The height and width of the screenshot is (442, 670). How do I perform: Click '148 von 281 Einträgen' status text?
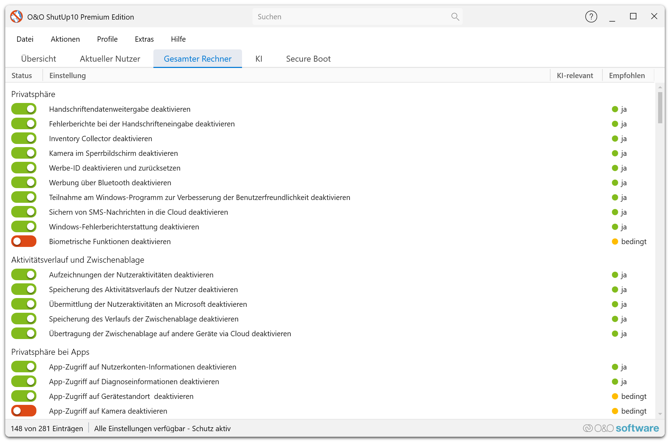(x=47, y=429)
